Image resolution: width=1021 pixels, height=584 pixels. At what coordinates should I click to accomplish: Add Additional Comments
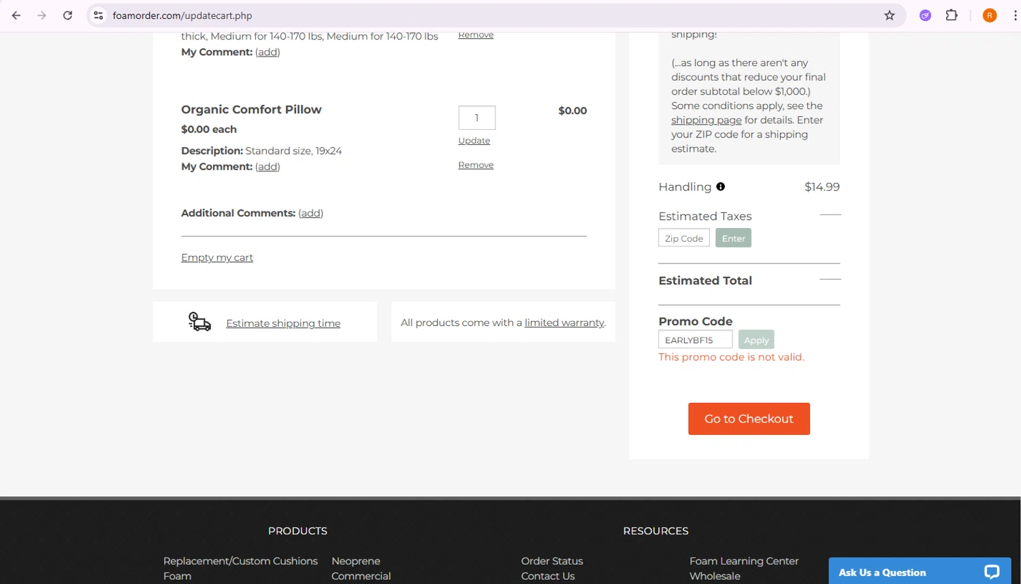(x=310, y=213)
